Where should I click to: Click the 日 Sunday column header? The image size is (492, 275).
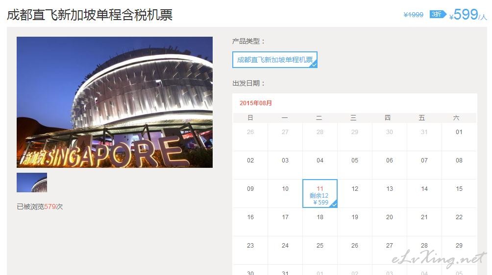(250, 118)
